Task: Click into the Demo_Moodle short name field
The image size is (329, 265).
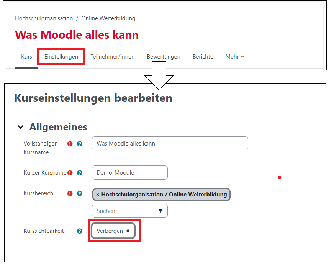Action: (x=129, y=173)
